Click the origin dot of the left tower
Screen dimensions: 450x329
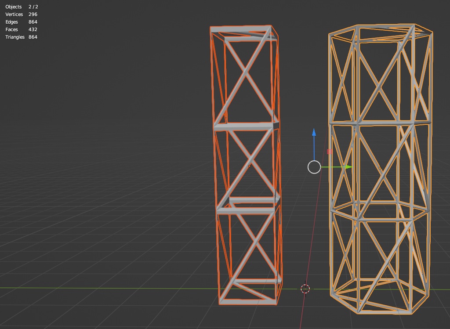[x=250, y=167]
